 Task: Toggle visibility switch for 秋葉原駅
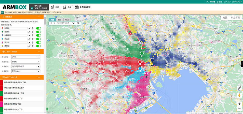click(x=39, y=35)
